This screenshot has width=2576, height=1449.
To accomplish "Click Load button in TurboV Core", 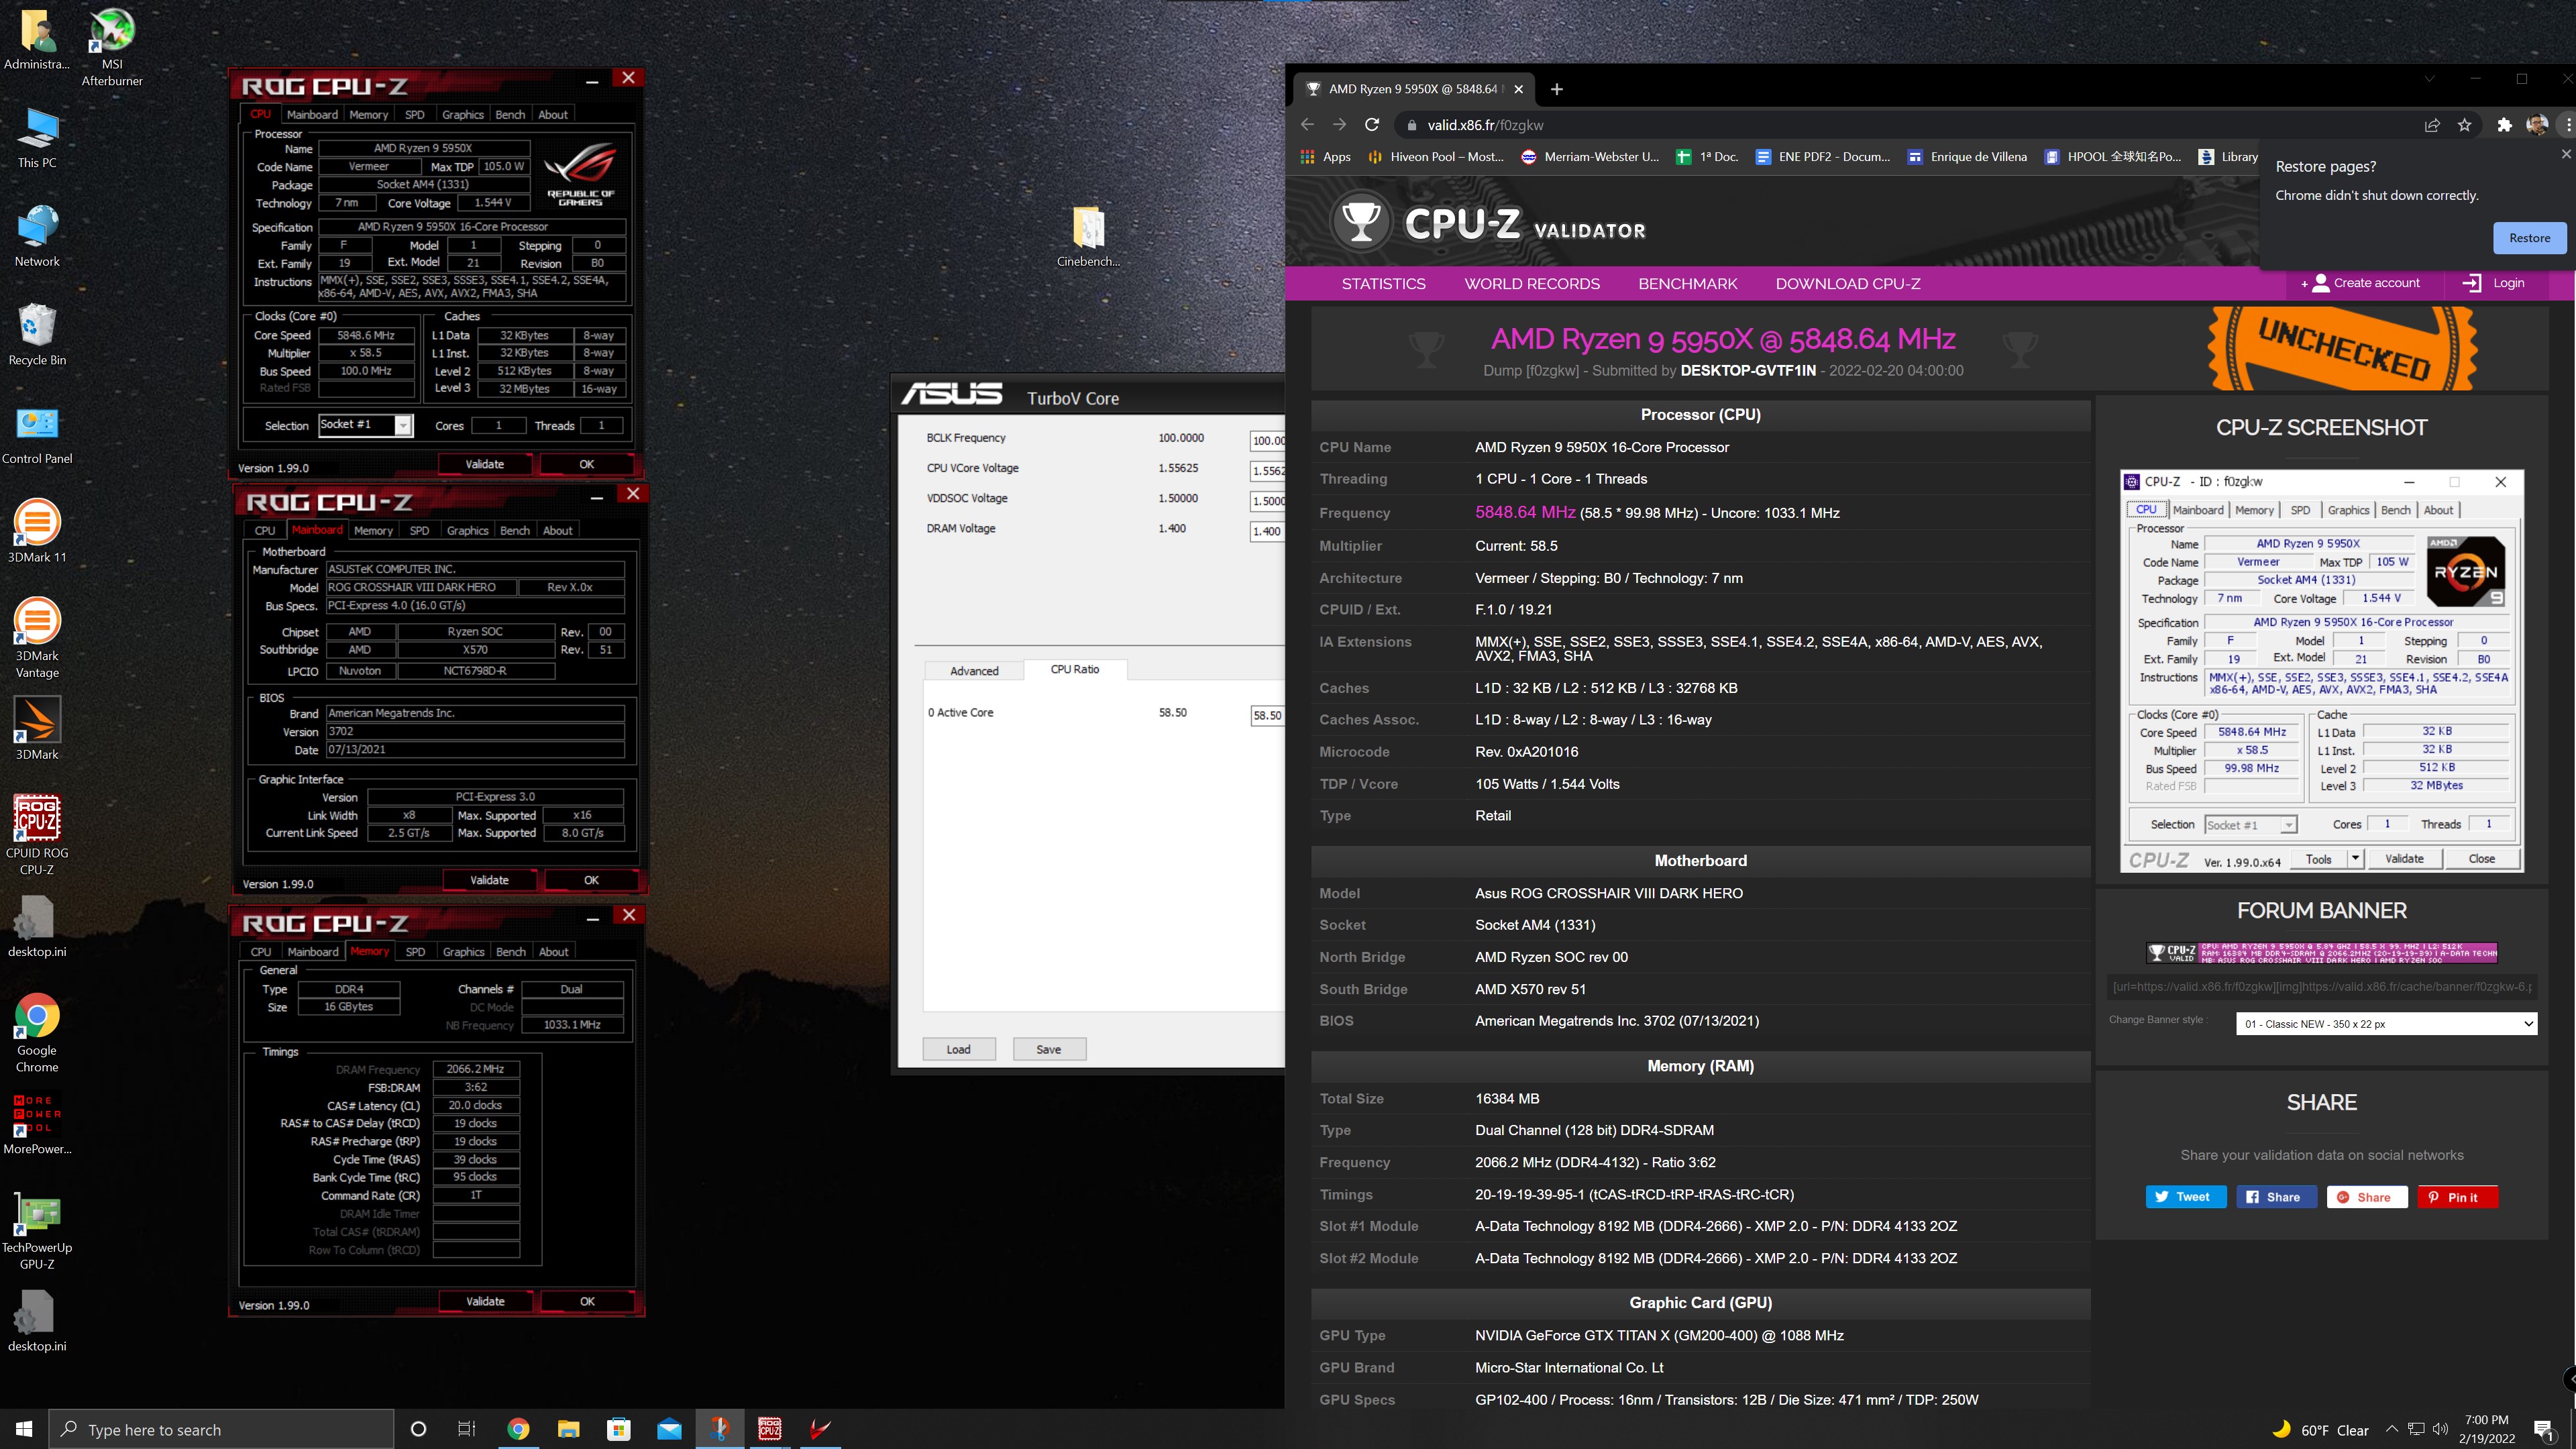I will click(959, 1049).
